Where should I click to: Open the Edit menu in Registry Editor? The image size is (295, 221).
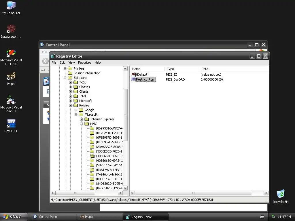pyautogui.click(x=62, y=62)
